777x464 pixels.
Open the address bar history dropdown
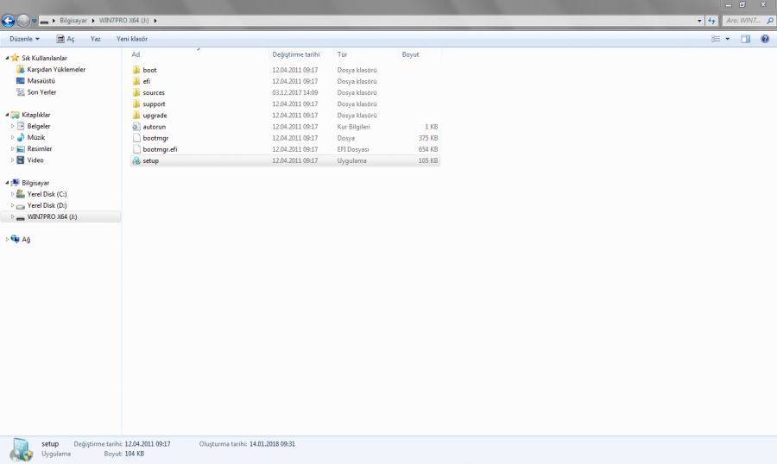699,21
